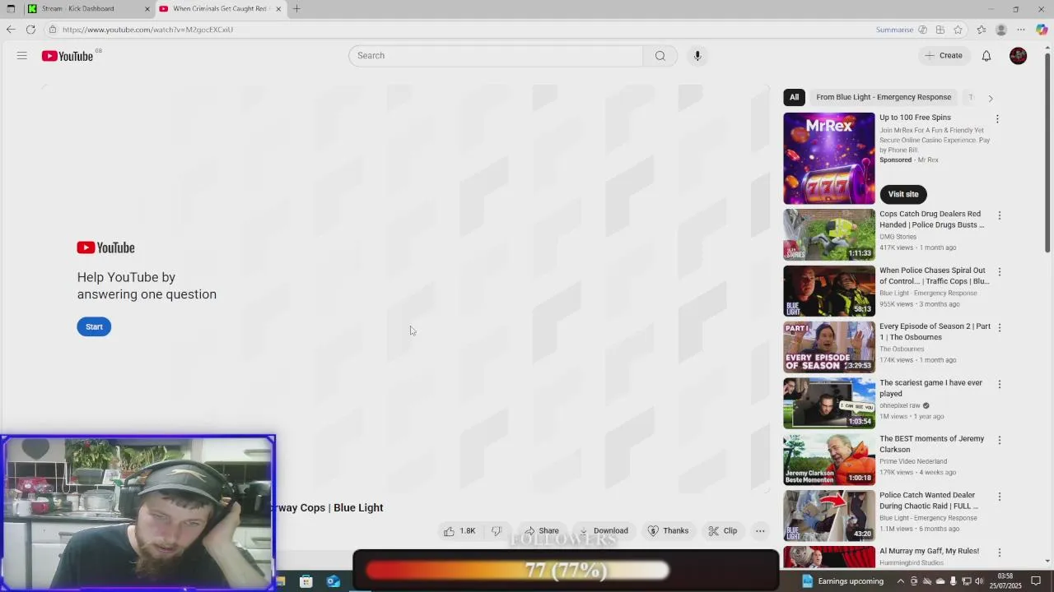
Task: Open options for When Police Chases Spiral video
Action: click(x=1000, y=271)
